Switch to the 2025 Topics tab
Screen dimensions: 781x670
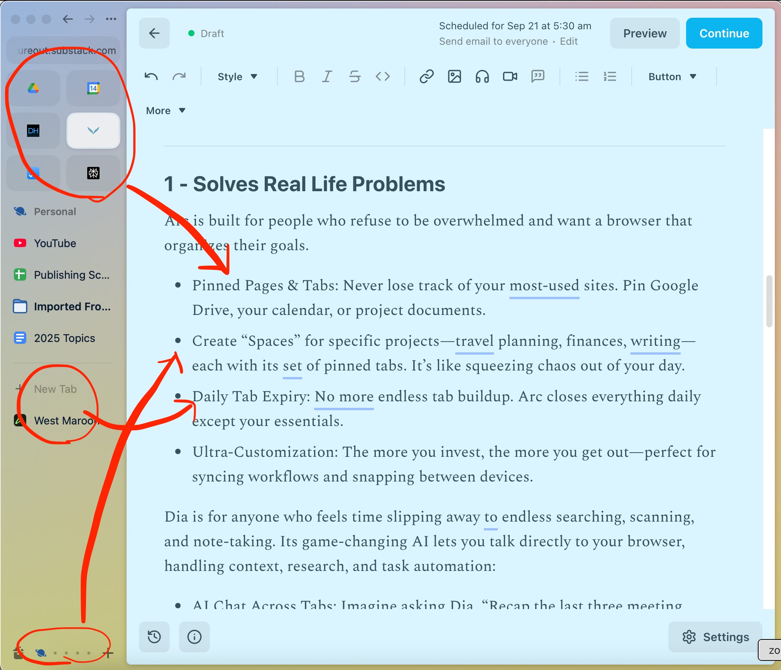tap(64, 338)
